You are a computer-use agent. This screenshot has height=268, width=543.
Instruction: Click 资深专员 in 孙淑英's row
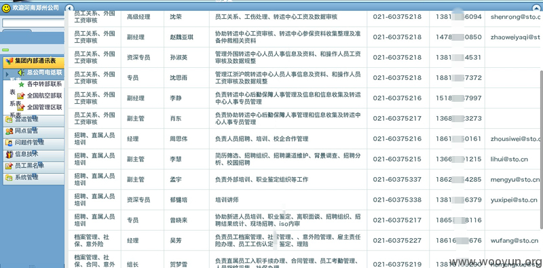tap(138, 58)
